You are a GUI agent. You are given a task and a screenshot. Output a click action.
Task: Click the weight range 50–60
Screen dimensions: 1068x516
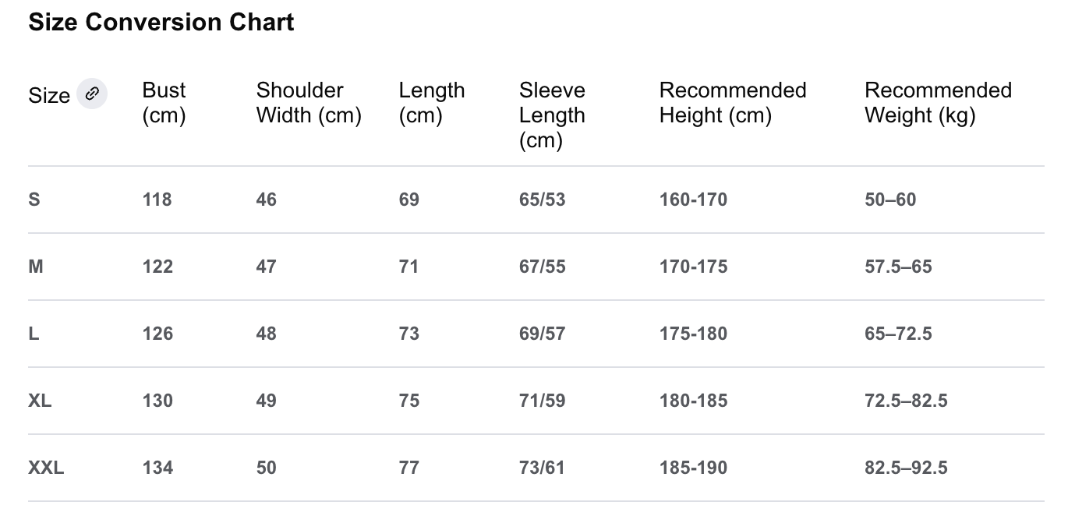pyautogui.click(x=890, y=200)
